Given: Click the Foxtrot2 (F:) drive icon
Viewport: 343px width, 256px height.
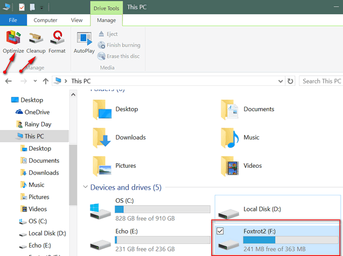Looking at the screenshot, I should [x=228, y=245].
